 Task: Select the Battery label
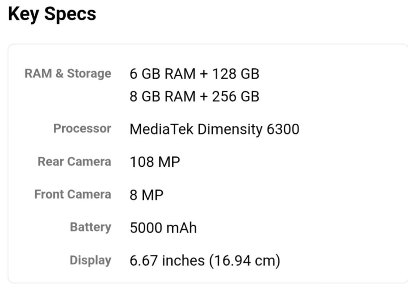tap(90, 227)
